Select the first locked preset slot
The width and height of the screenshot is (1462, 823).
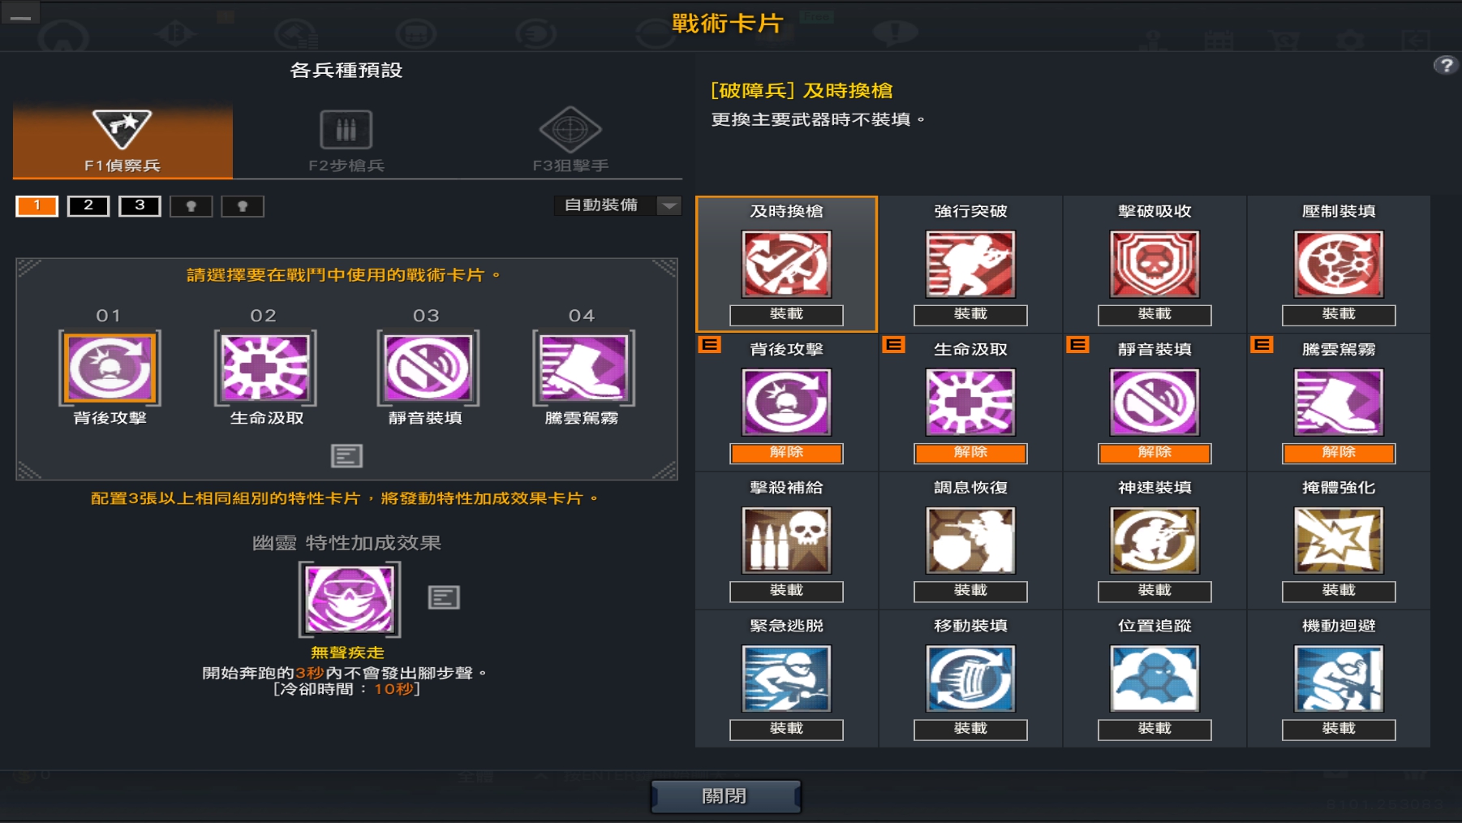point(191,206)
